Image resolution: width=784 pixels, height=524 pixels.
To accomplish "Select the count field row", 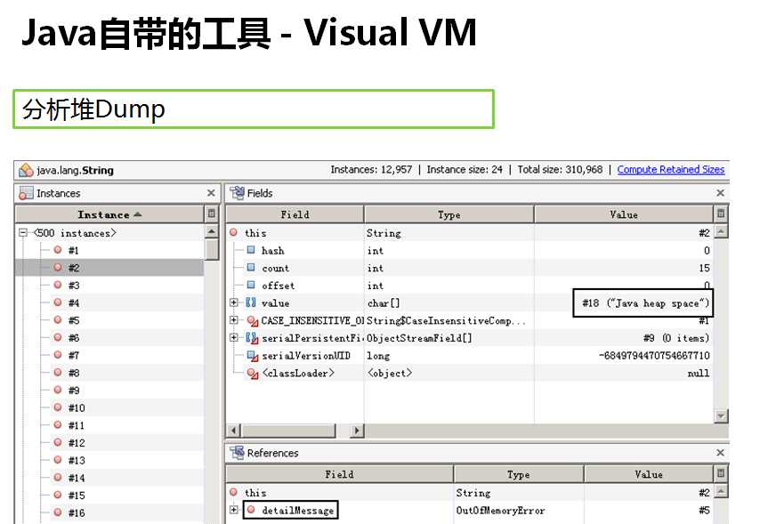I will (470, 268).
